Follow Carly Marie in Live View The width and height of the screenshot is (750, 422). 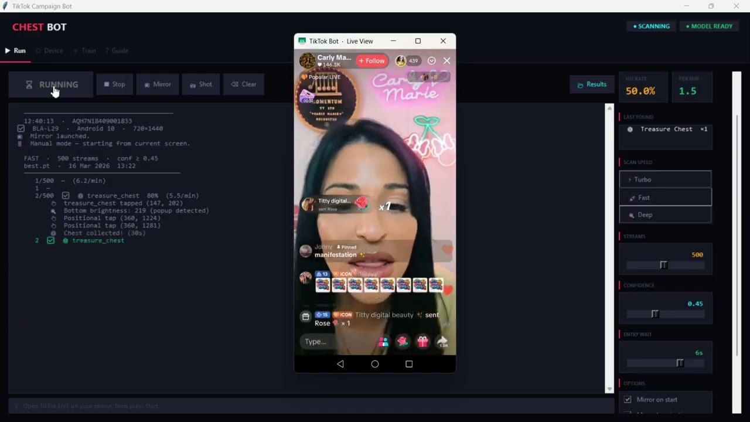371,60
